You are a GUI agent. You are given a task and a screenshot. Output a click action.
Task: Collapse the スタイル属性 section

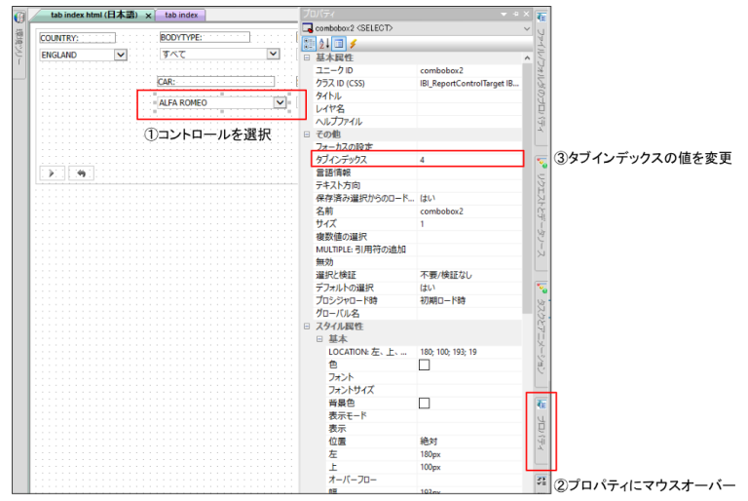pyautogui.click(x=308, y=327)
